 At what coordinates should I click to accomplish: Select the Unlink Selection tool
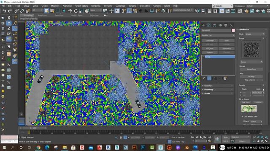[x=22, y=11]
